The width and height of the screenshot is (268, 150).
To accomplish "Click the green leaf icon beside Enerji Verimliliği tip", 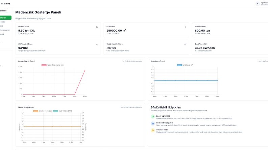I will 153,116.
